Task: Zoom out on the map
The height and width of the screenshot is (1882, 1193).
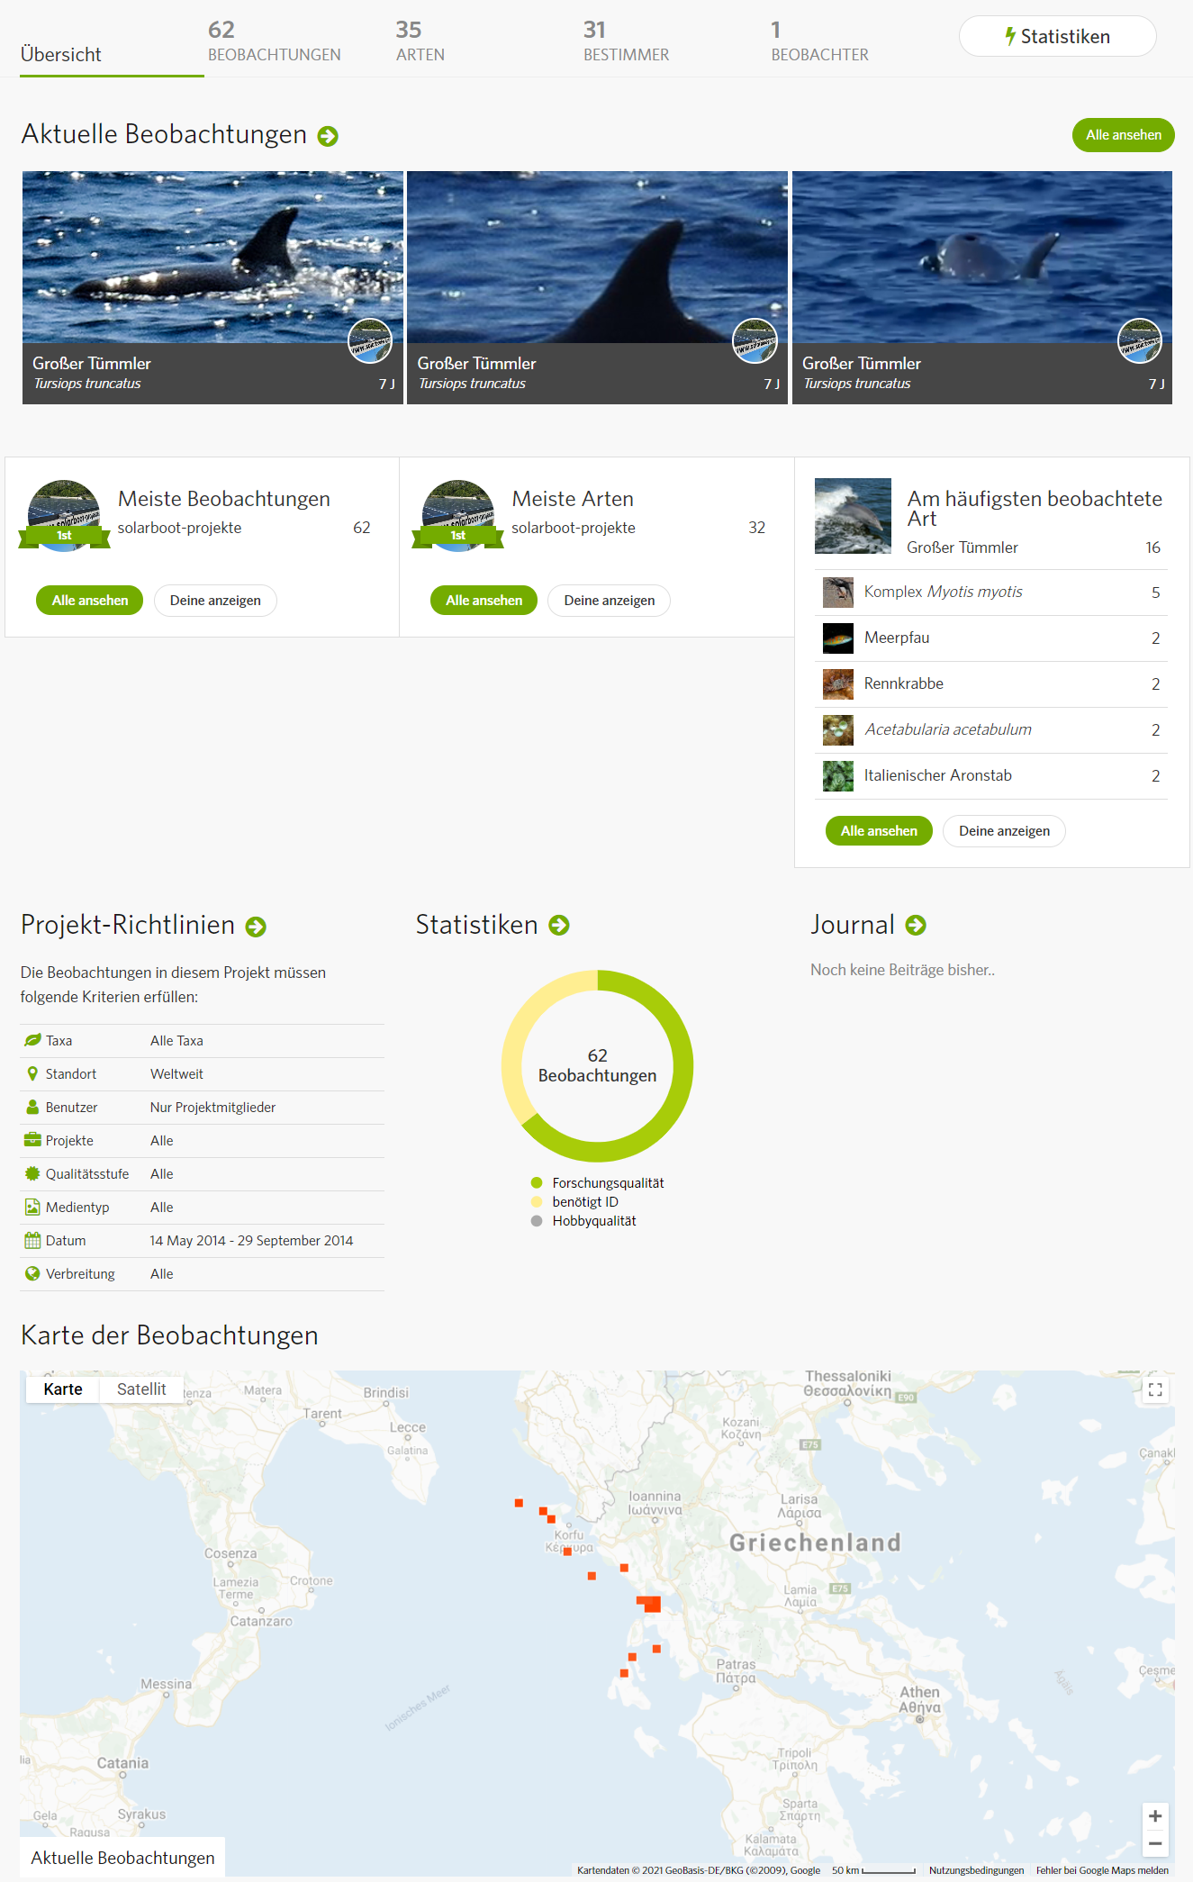Action: 1155,1843
